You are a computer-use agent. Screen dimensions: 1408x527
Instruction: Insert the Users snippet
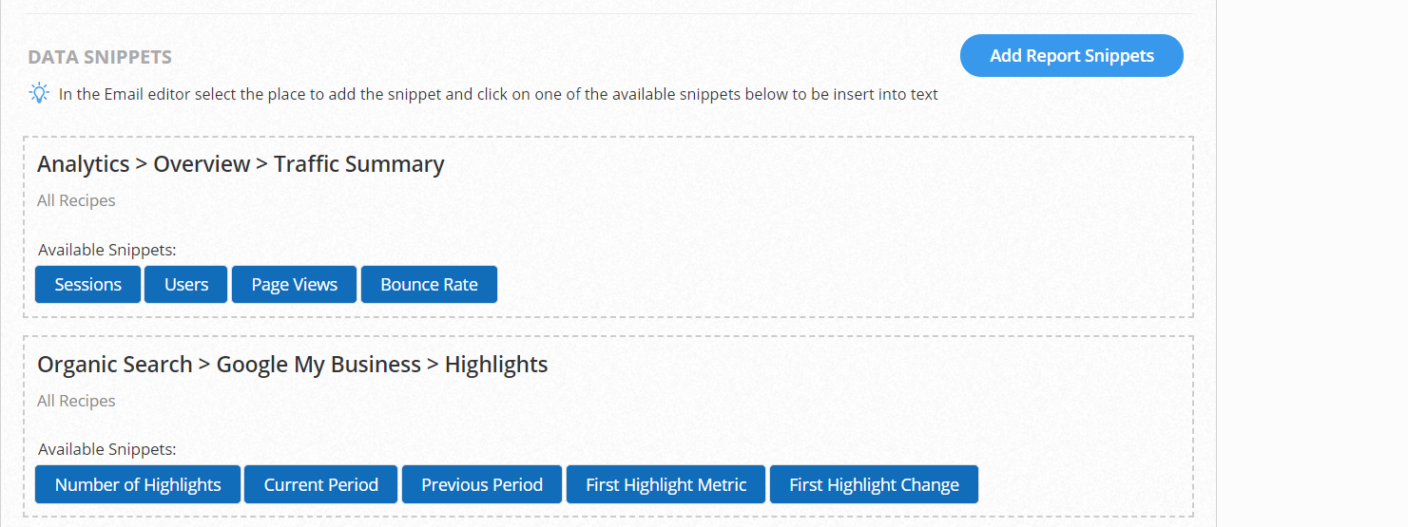pyautogui.click(x=186, y=285)
